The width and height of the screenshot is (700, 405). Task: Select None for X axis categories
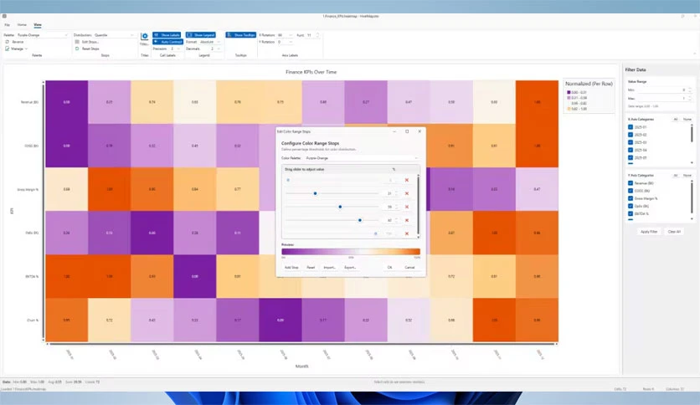687,120
